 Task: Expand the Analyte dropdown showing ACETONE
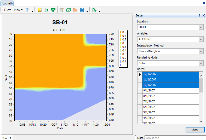tap(201, 39)
